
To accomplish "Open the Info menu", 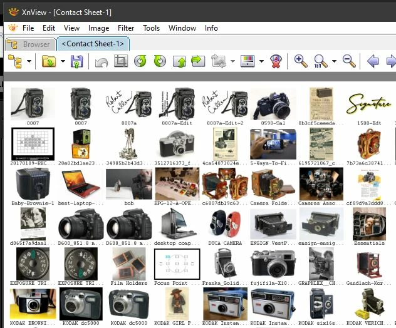I will 211,28.
